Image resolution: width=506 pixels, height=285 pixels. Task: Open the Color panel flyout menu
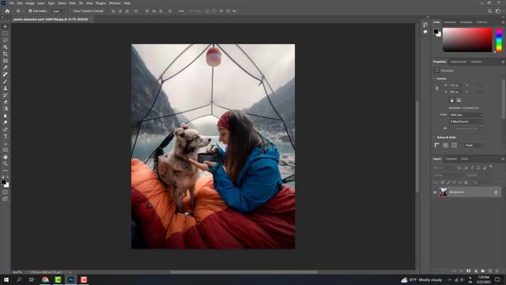503,22
